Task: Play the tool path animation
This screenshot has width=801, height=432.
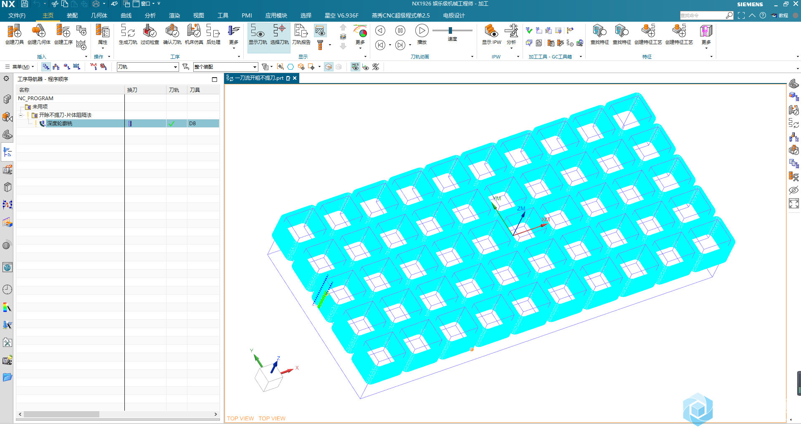Action: pos(422,31)
